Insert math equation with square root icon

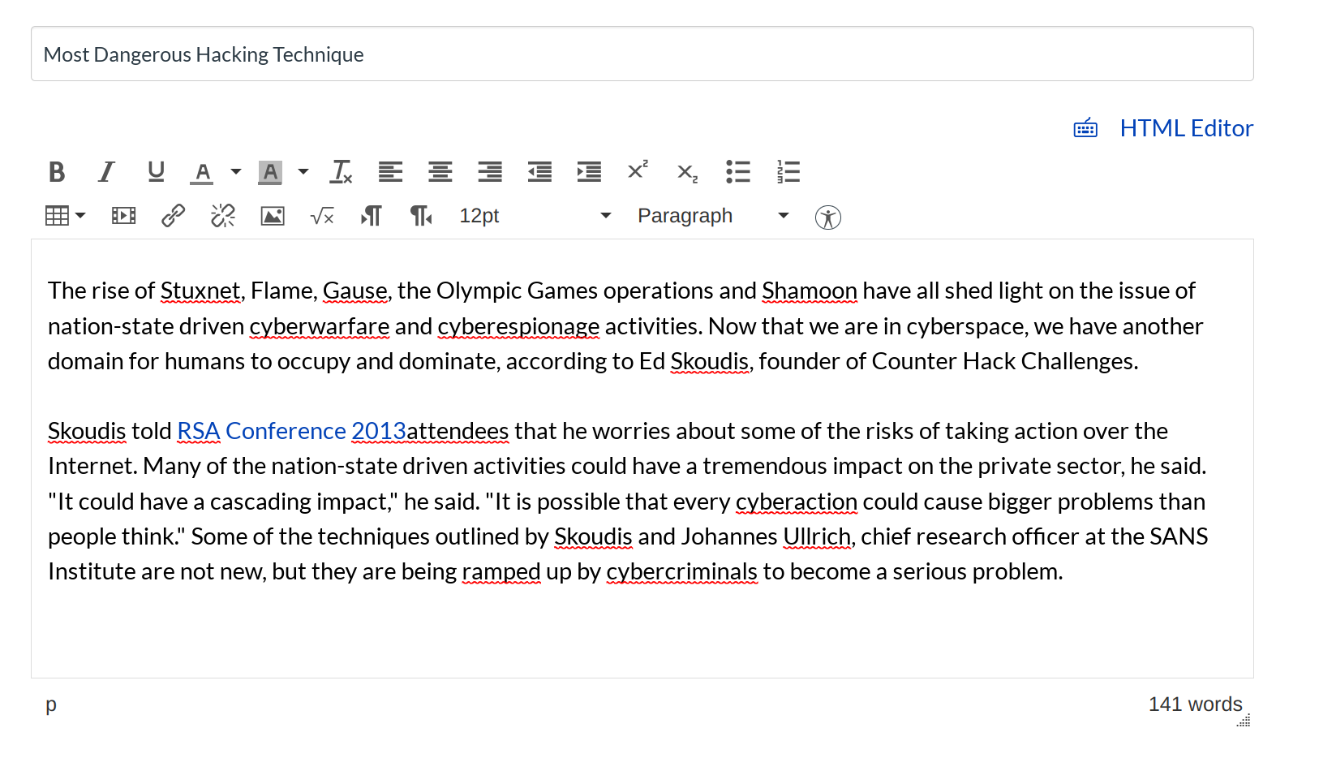click(x=322, y=216)
